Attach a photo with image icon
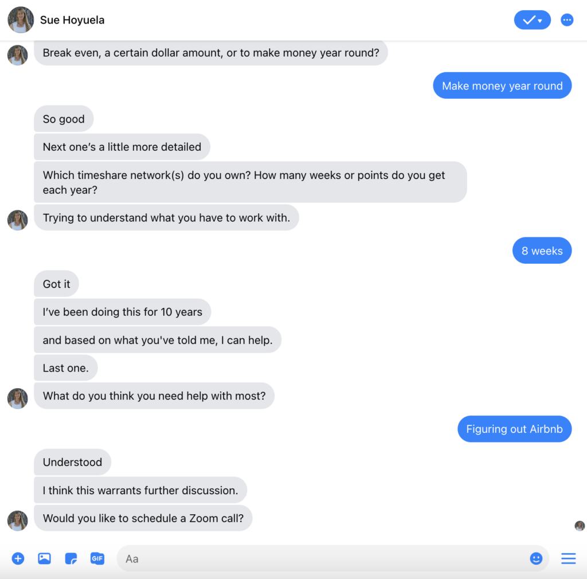The height and width of the screenshot is (579, 587). [x=44, y=558]
